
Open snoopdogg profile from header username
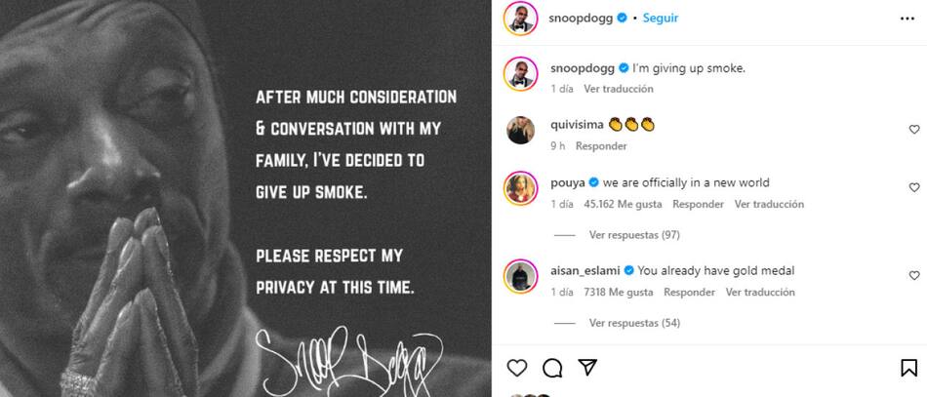tap(580, 18)
